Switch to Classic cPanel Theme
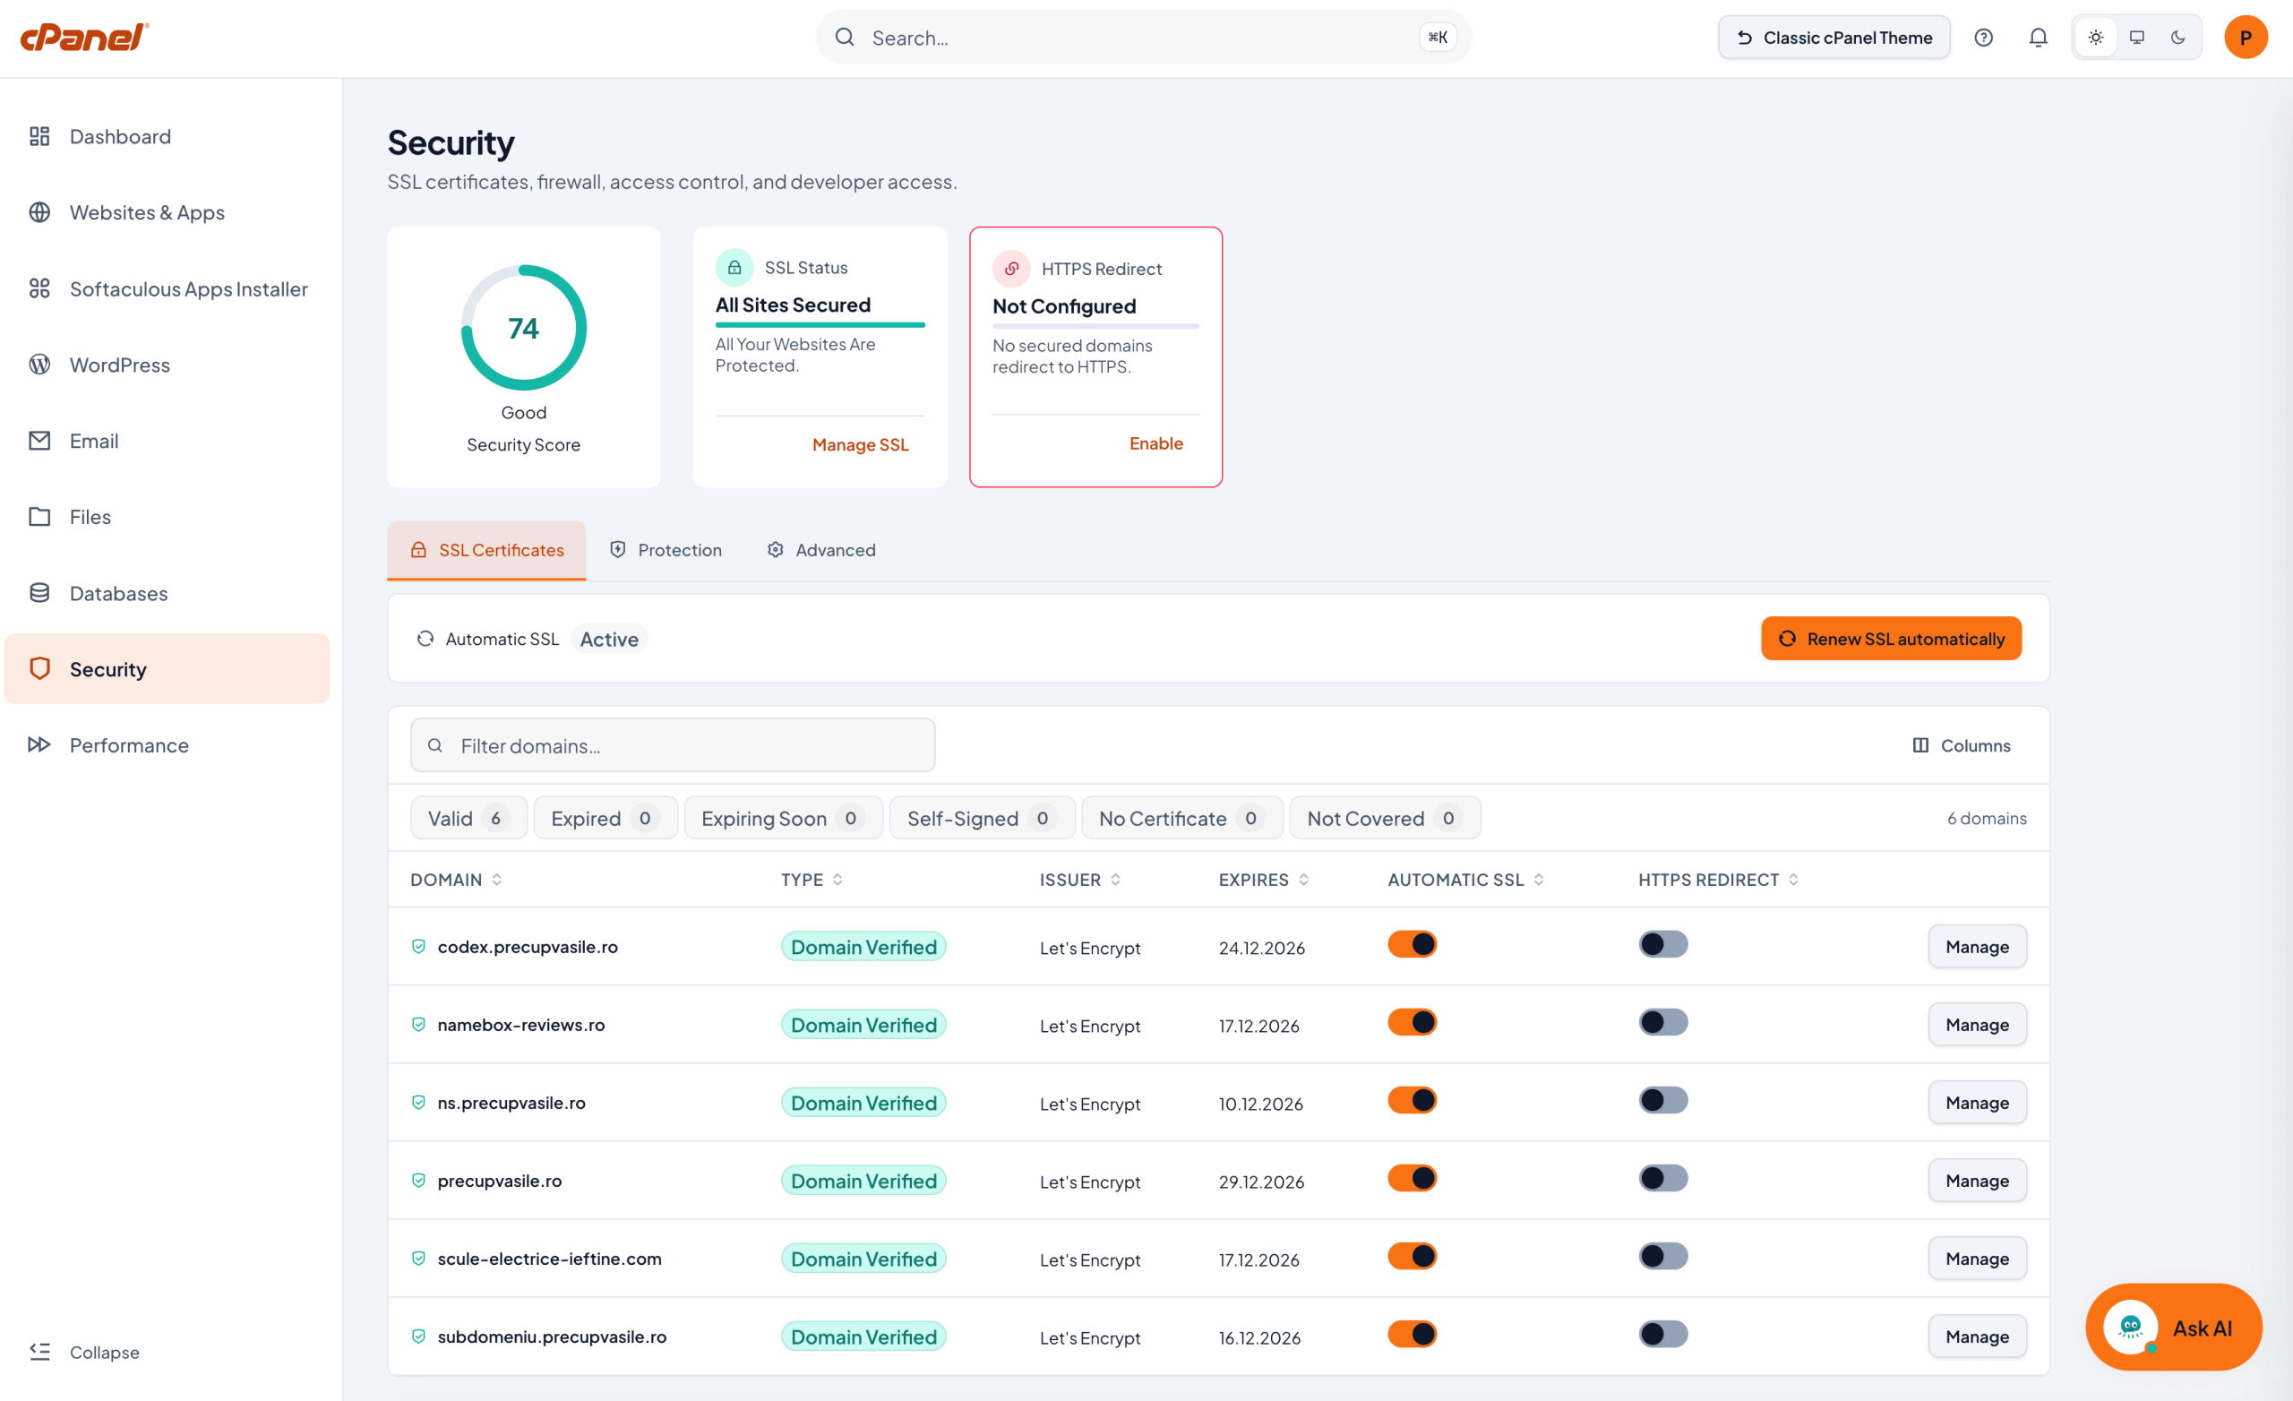This screenshot has width=2293, height=1401. 1834,38
